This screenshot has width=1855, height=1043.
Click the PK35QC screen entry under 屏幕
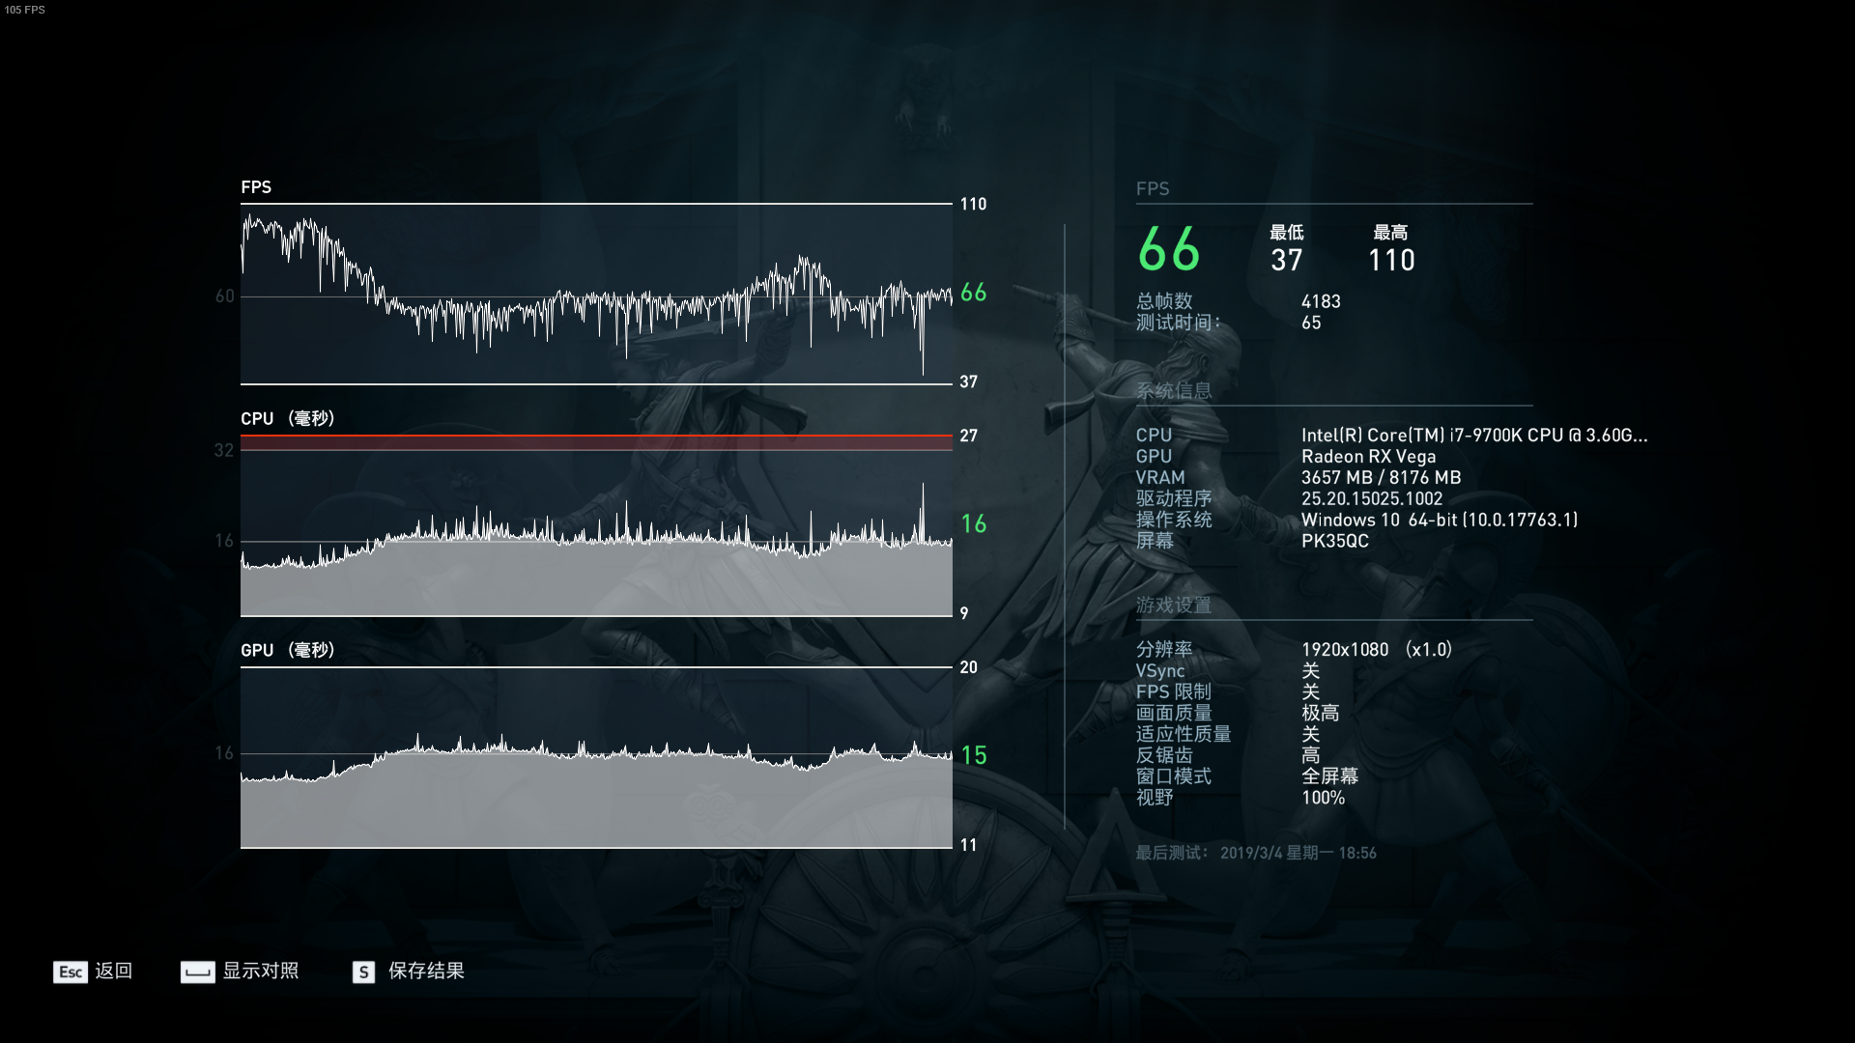1334,541
